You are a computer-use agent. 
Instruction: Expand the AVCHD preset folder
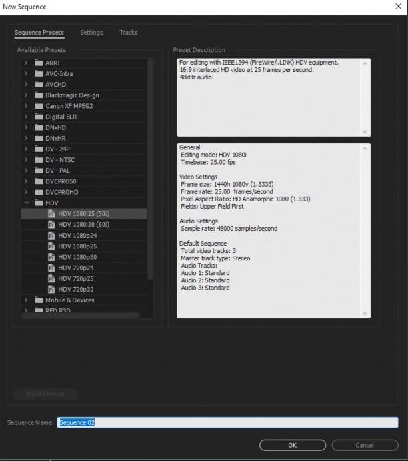point(26,84)
